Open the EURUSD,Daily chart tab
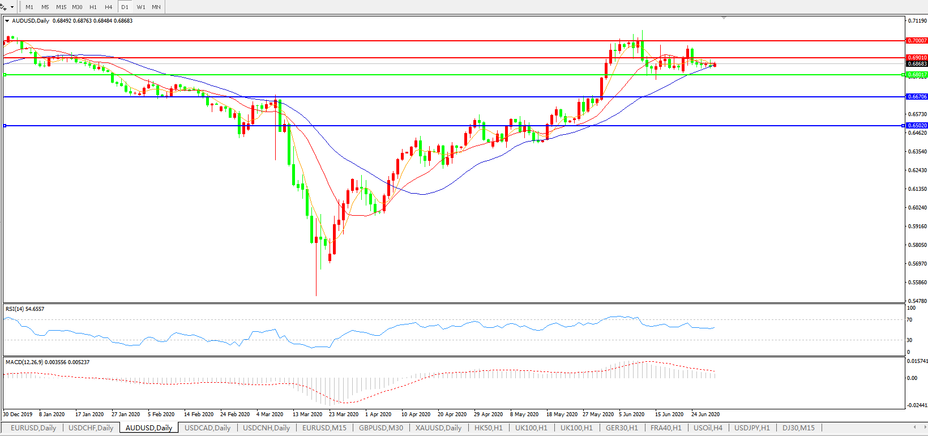 (x=33, y=428)
